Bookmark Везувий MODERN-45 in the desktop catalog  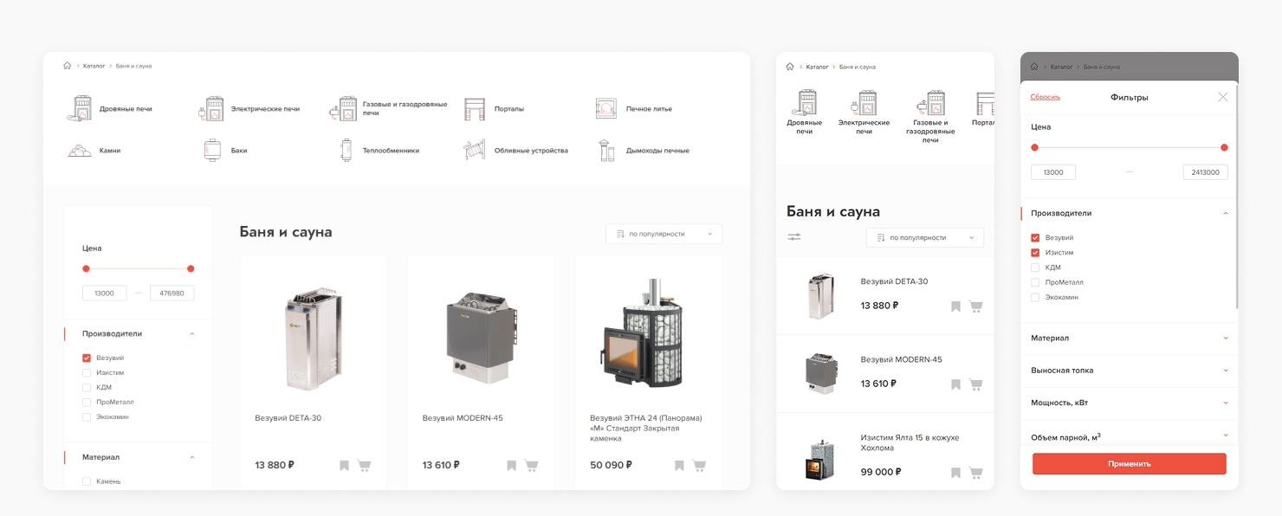coord(511,466)
